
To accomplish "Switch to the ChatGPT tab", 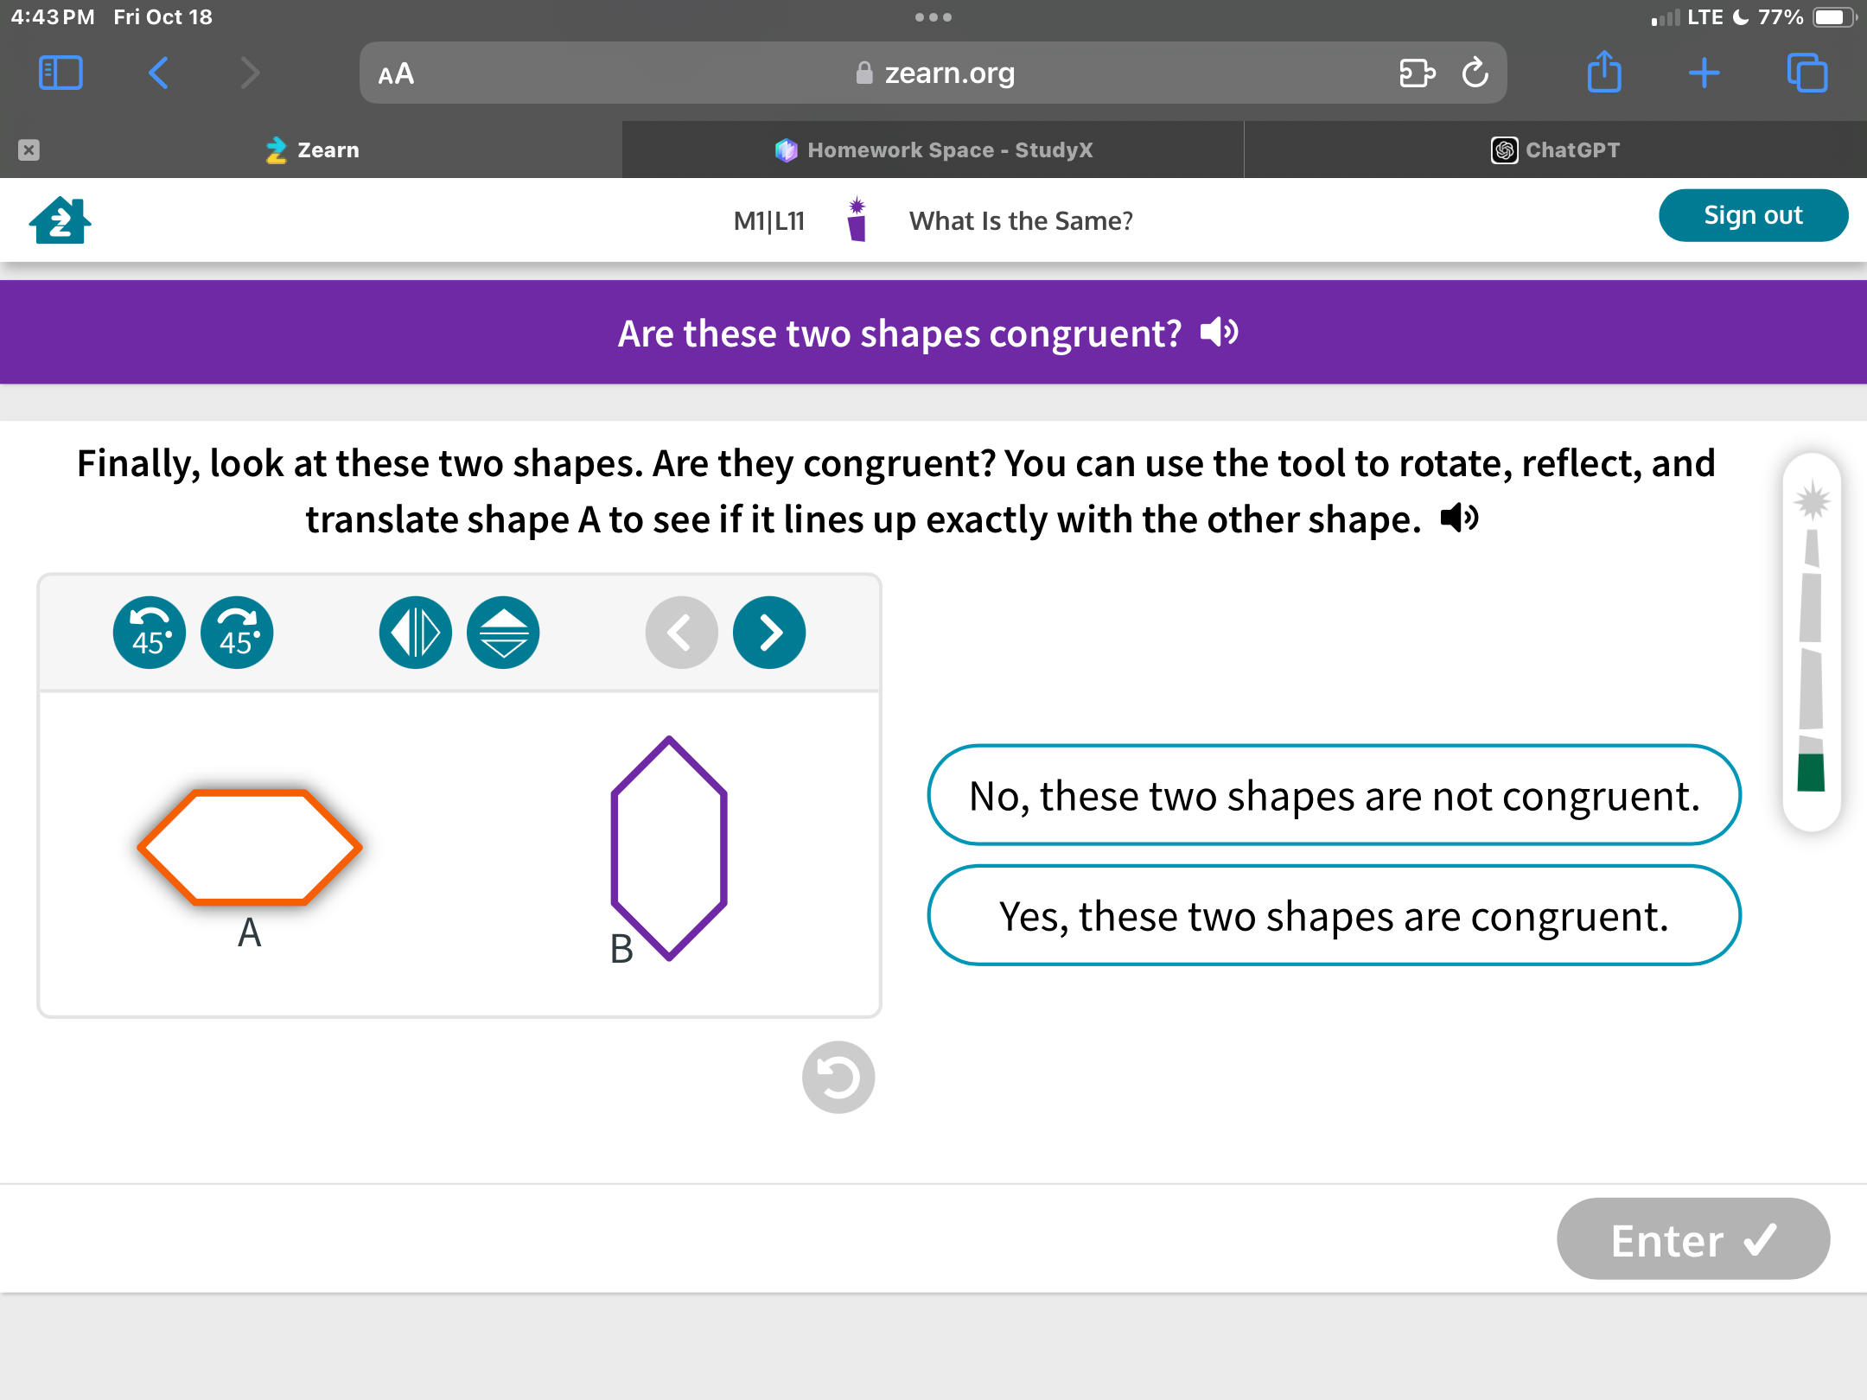I will coord(1556,150).
